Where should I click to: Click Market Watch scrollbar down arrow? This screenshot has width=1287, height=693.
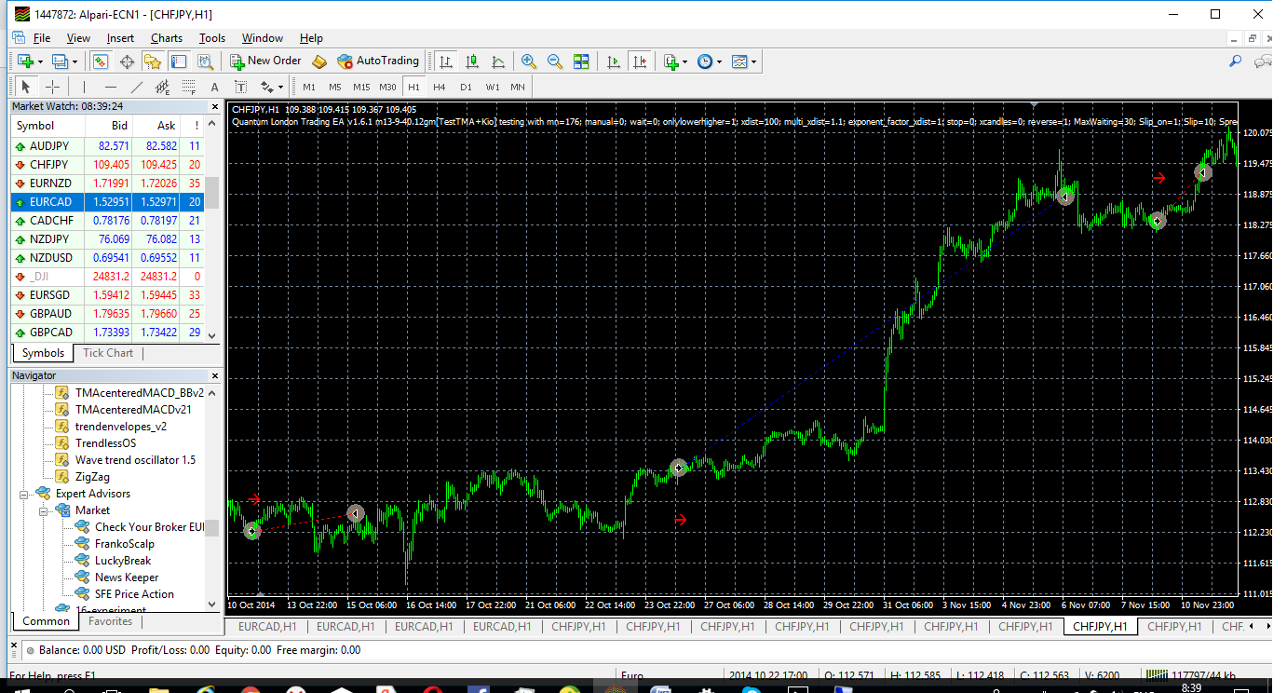[x=211, y=336]
